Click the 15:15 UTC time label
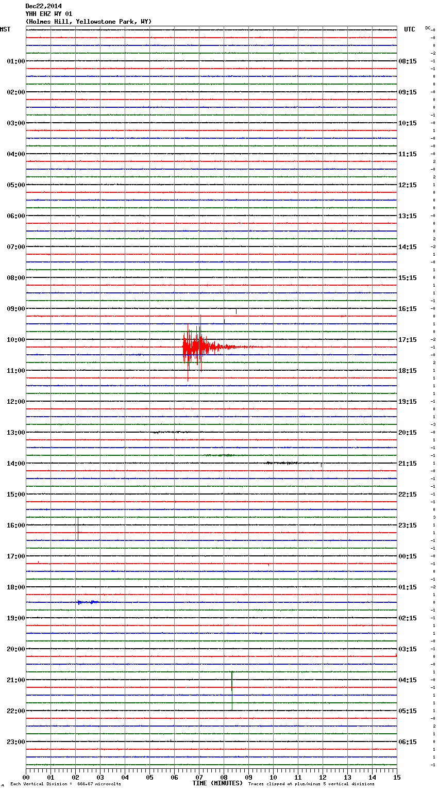438x791 pixels. point(408,278)
